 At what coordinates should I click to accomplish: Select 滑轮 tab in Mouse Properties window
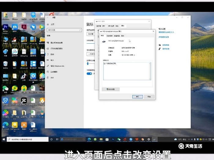tap(117, 26)
